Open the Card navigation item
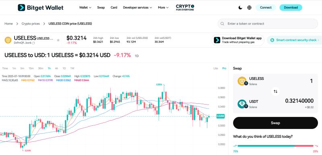This screenshot has height=155, width=322. 114,8
